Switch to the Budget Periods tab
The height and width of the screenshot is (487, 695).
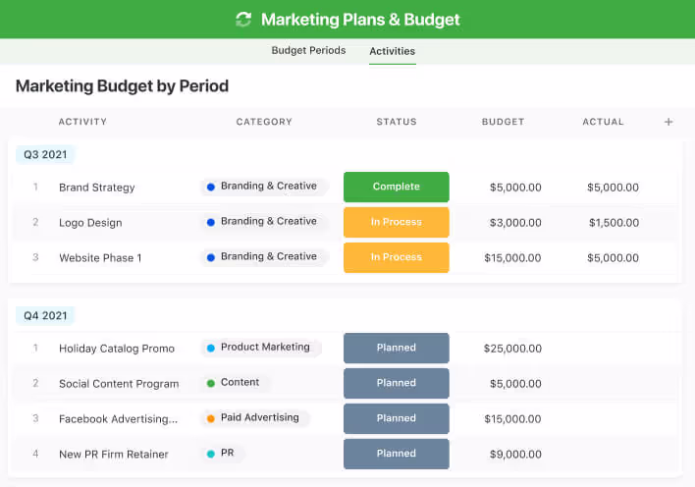click(x=308, y=51)
